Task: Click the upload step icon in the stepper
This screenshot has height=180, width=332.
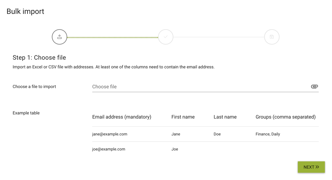Action: tap(59, 37)
